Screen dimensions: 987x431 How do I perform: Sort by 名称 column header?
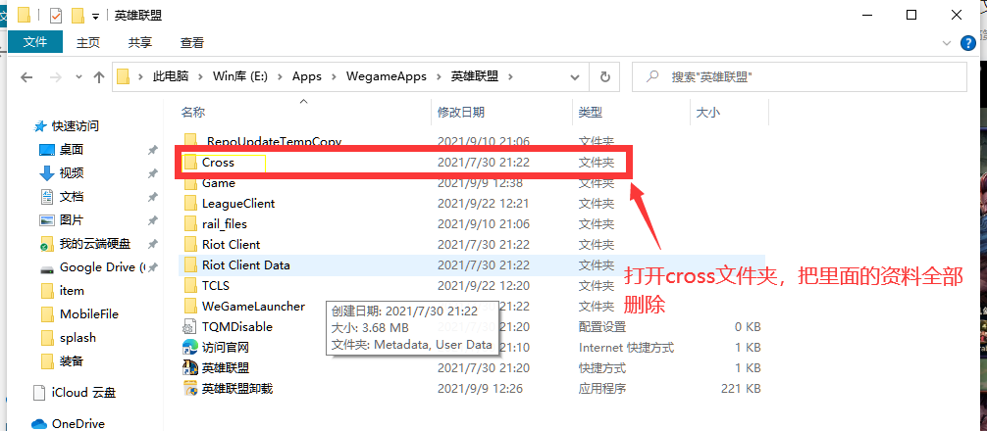[x=192, y=113]
